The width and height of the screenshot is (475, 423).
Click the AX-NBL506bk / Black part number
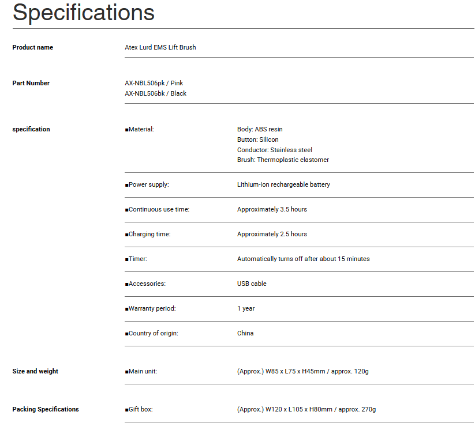pos(155,93)
